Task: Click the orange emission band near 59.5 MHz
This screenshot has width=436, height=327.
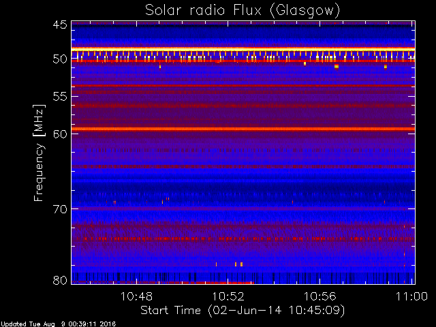Action: pyautogui.click(x=243, y=129)
